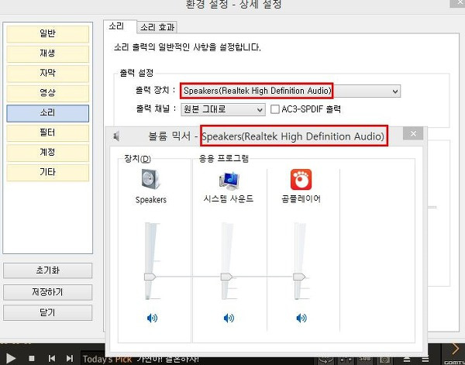Open the playlist icon in player bar
This screenshot has height=365, width=465.
(425, 360)
